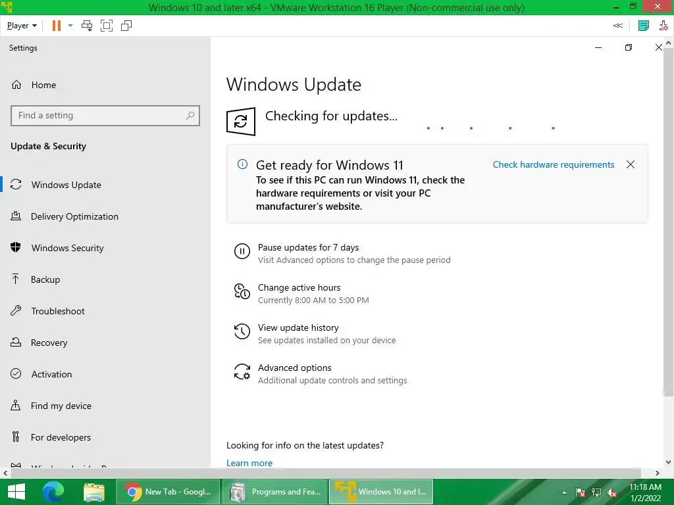Click the muted volume tray icon

[612, 493]
